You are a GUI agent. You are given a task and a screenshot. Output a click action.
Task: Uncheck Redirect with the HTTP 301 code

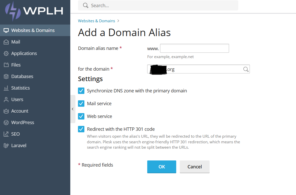tap(81, 129)
